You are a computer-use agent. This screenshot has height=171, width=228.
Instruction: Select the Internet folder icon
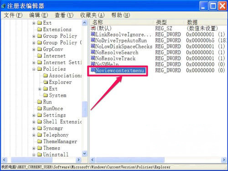coord(39,56)
